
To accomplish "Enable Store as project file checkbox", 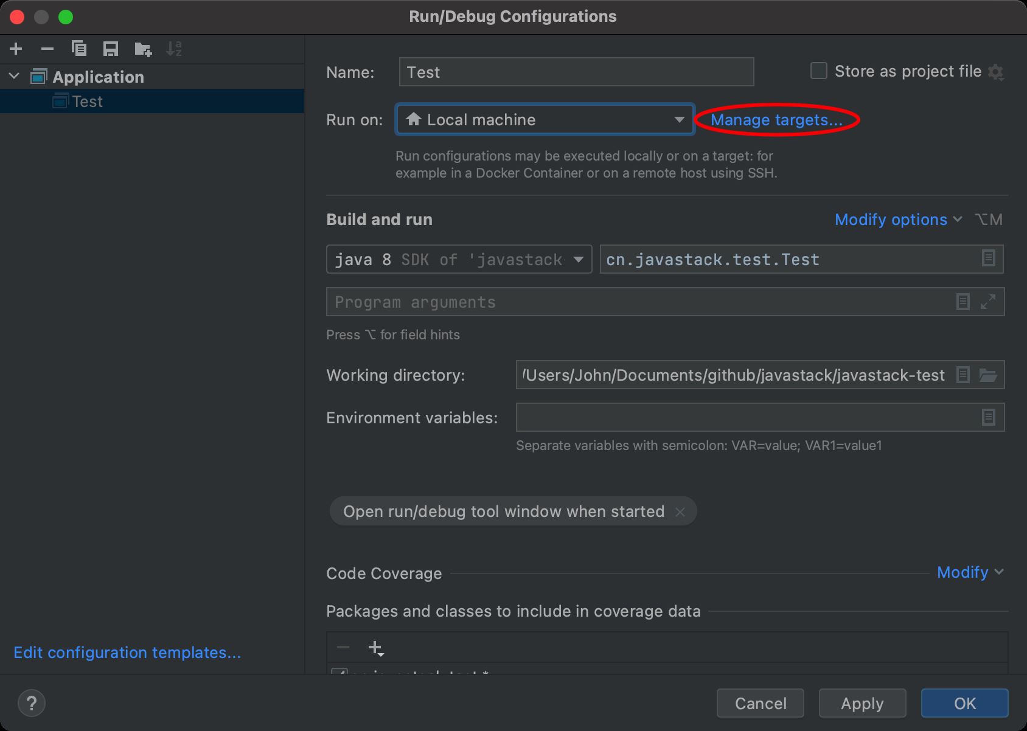I will tap(819, 71).
